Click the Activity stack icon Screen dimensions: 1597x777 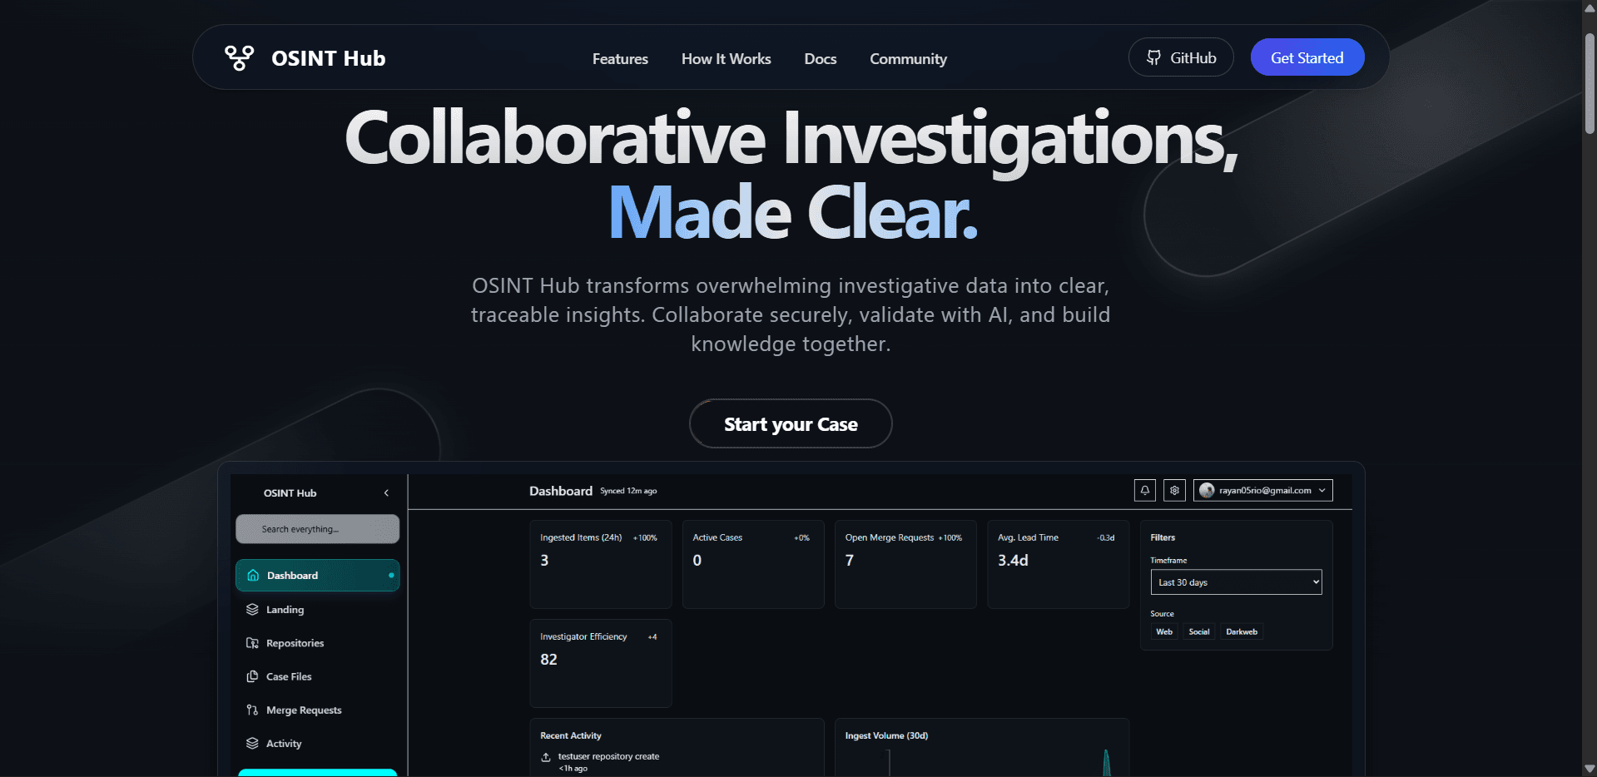pos(253,743)
